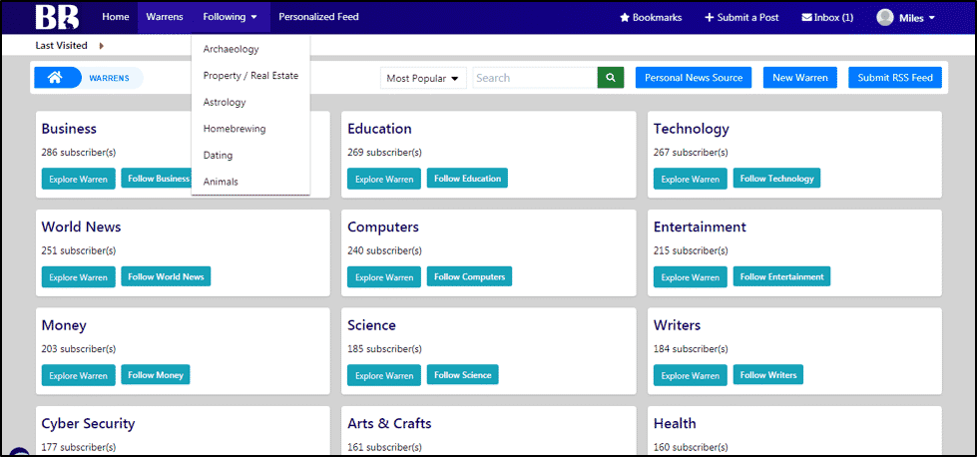
Task: Collapse the Following dropdown menu
Action: (230, 17)
